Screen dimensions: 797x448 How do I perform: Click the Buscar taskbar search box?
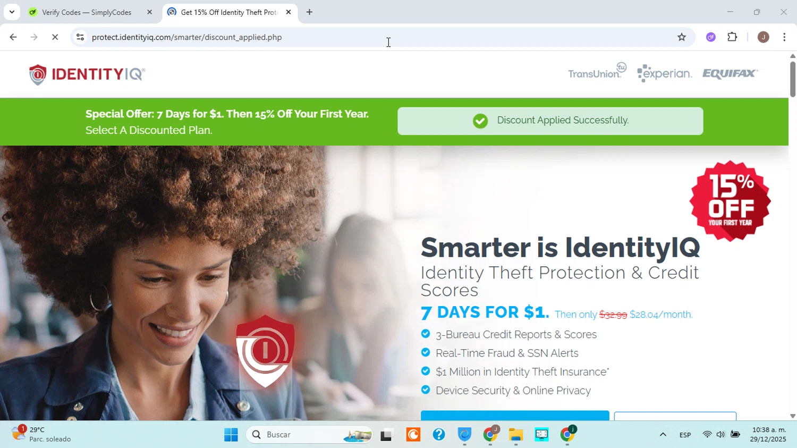pos(309,435)
